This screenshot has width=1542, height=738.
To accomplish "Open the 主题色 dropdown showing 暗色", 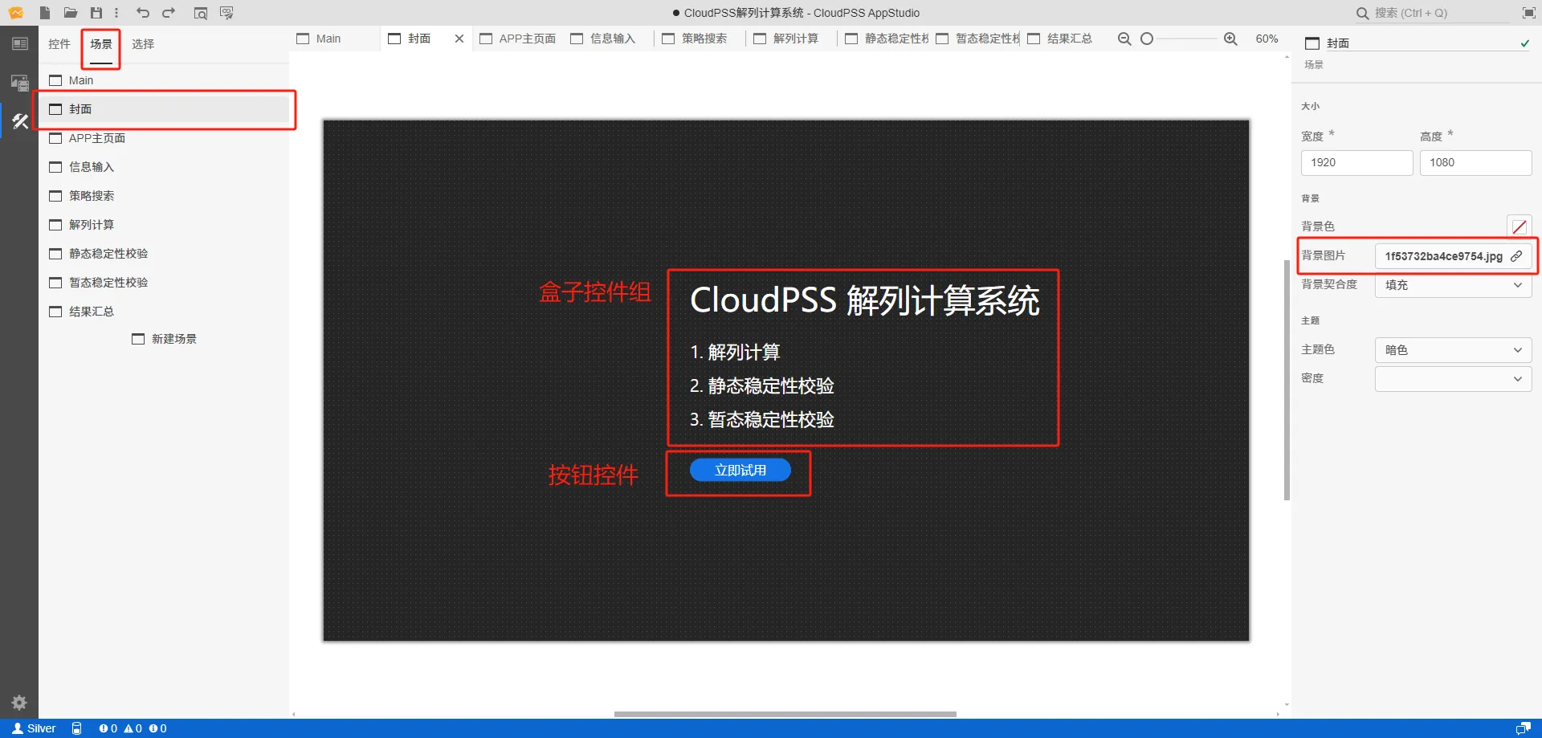I will 1453,350.
